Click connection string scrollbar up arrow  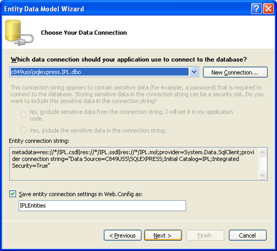262,153
